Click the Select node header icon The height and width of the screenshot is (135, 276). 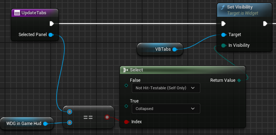tap(125, 70)
